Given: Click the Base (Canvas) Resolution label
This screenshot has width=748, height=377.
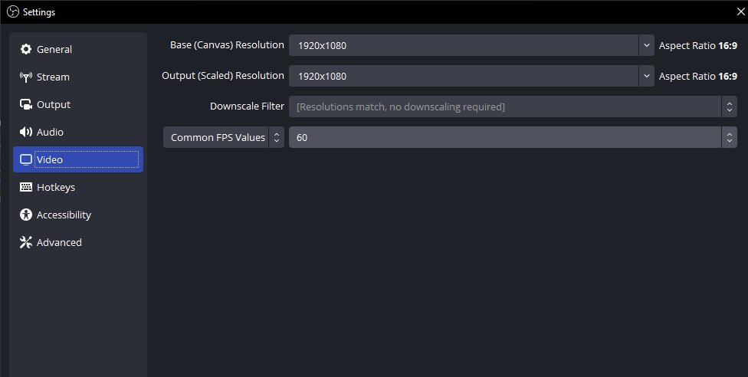Looking at the screenshot, I should click(x=227, y=45).
